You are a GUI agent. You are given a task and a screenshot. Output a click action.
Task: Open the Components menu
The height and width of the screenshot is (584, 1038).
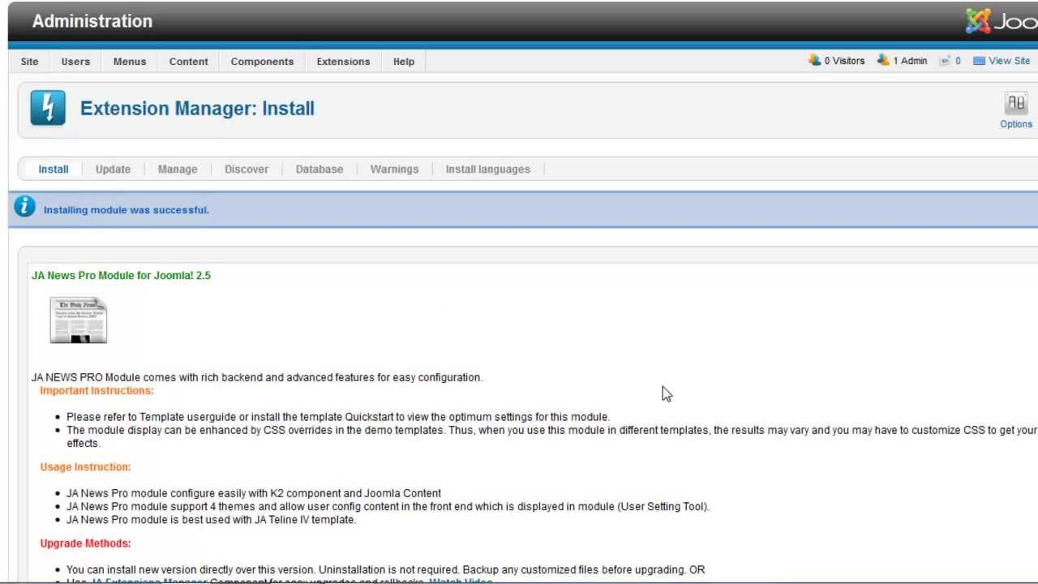tap(262, 62)
